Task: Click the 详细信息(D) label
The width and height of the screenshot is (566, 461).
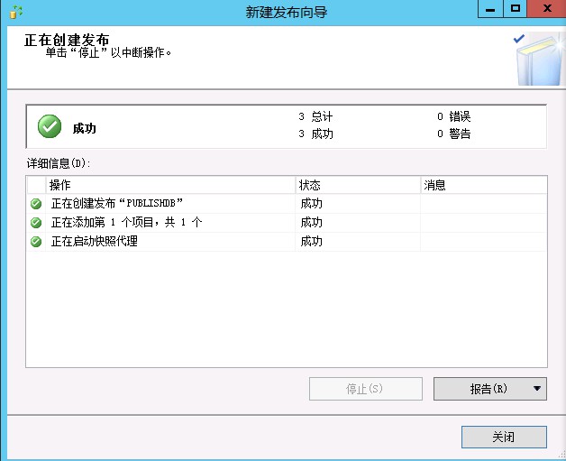Action: tap(59, 164)
